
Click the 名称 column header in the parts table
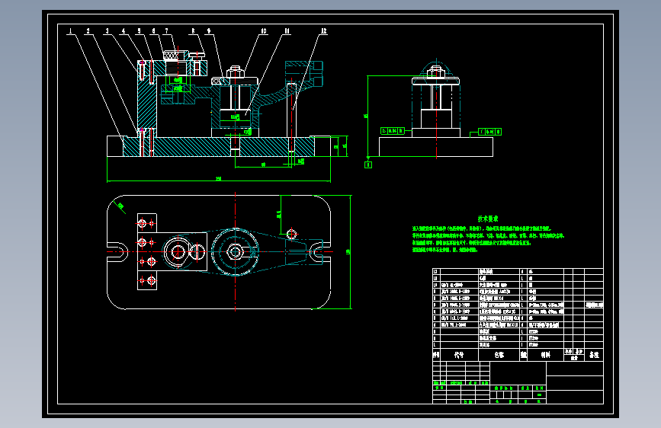499,355
